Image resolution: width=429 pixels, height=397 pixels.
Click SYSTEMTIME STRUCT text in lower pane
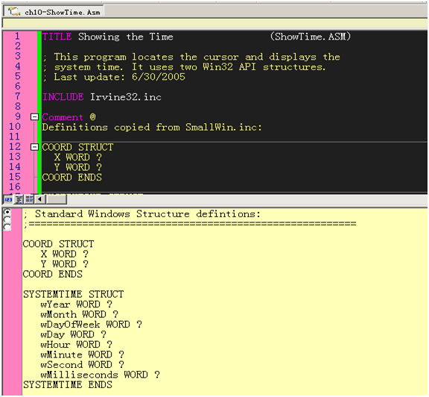click(73, 295)
